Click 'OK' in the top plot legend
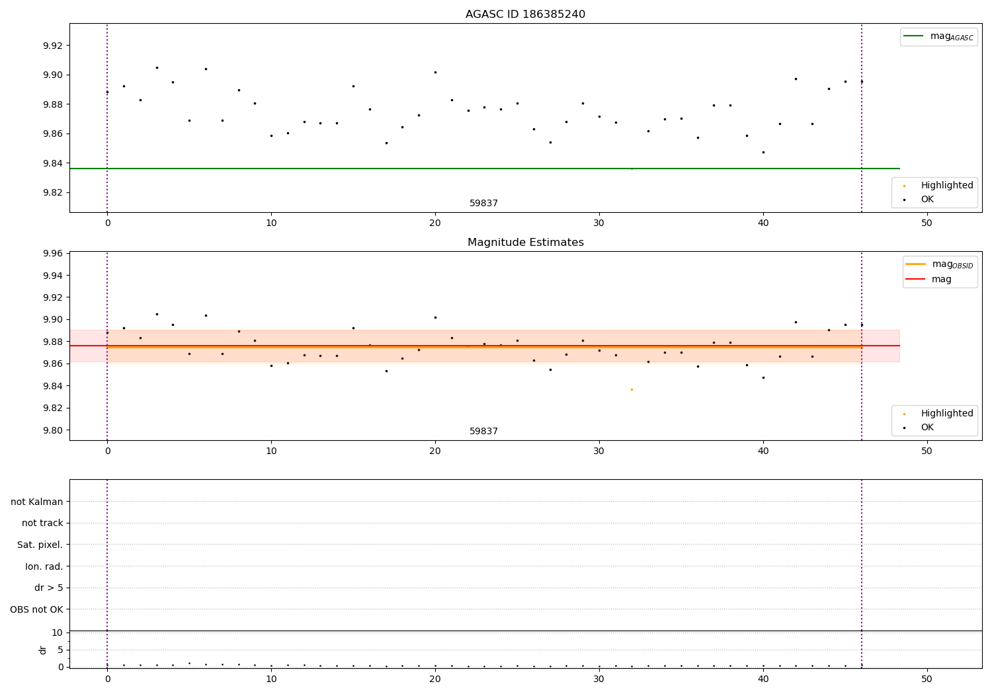 [x=927, y=200]
